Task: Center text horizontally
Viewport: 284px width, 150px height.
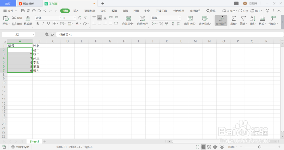Action: point(99,24)
